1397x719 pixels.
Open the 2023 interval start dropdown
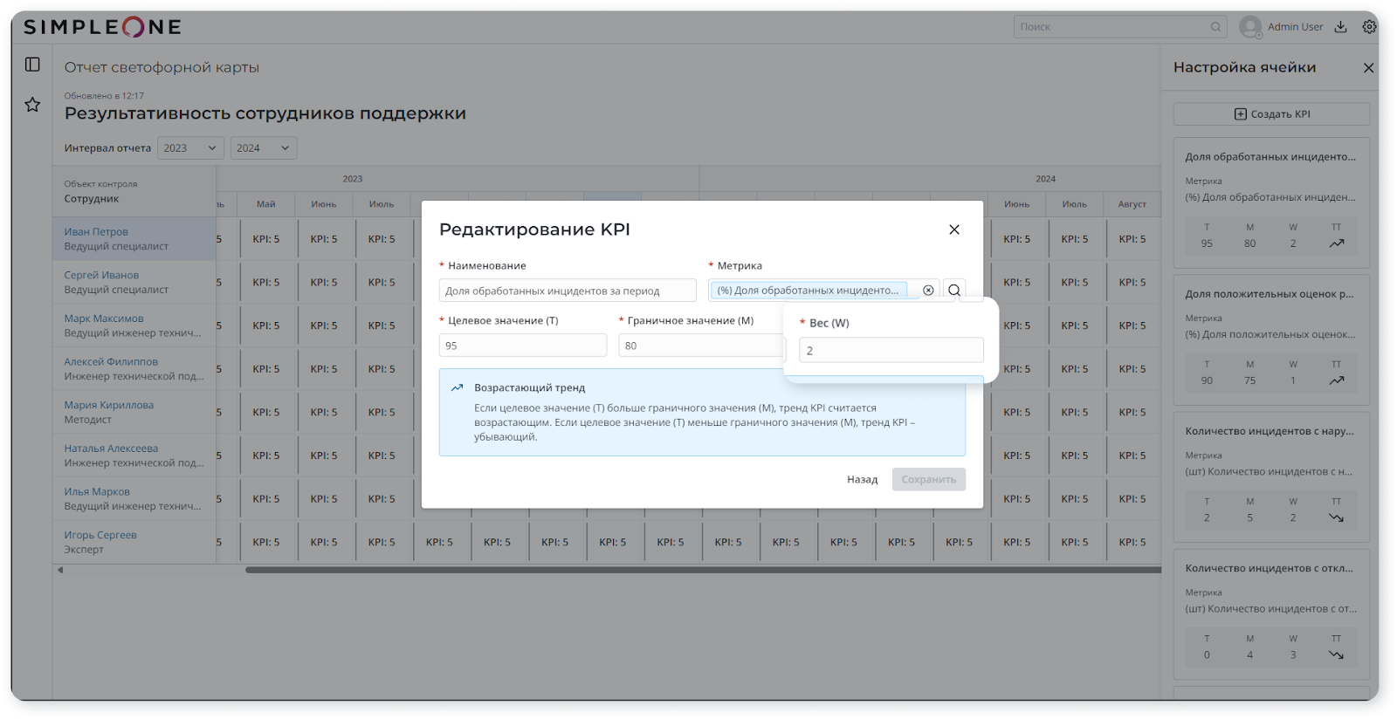point(190,148)
